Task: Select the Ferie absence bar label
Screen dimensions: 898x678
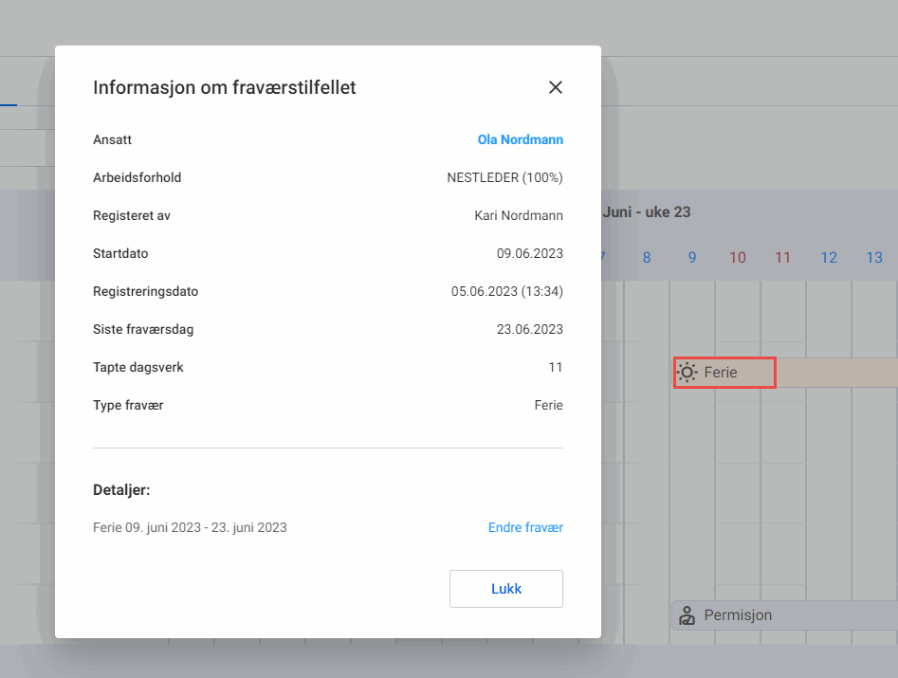Action: point(721,373)
